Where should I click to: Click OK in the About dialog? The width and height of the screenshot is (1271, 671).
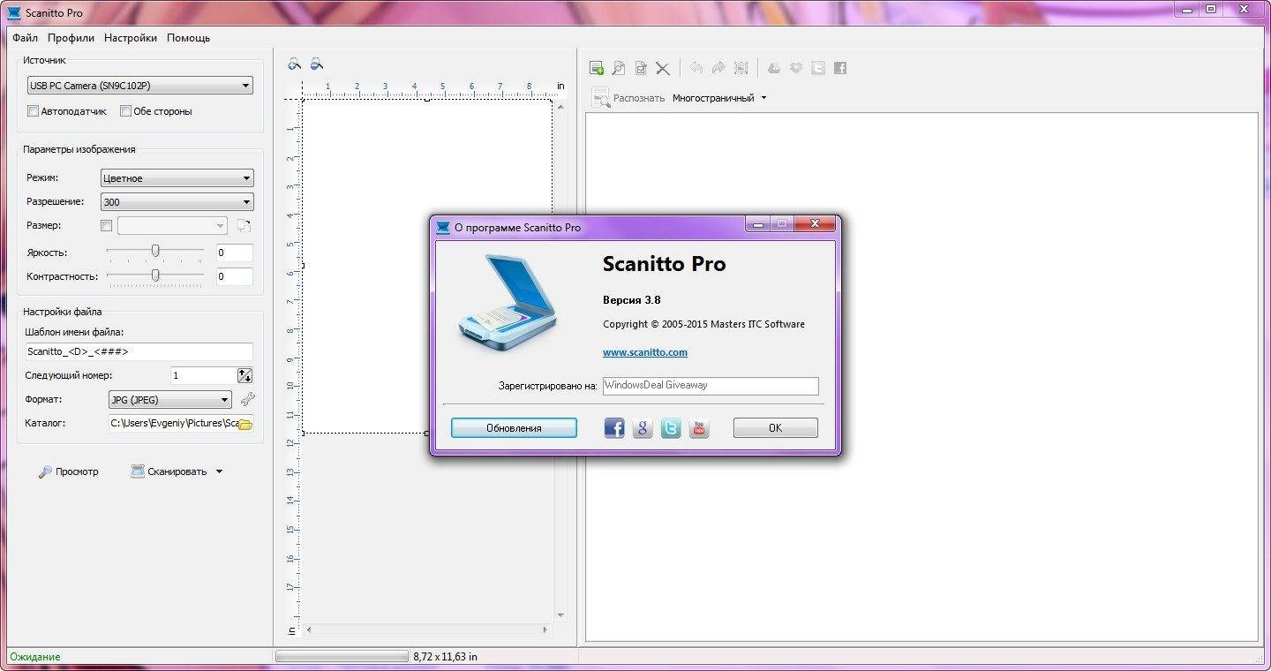pos(776,428)
